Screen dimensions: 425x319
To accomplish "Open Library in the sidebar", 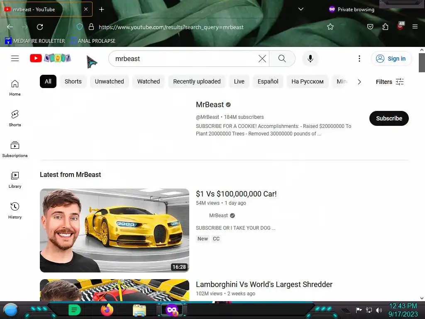I will click(15, 180).
